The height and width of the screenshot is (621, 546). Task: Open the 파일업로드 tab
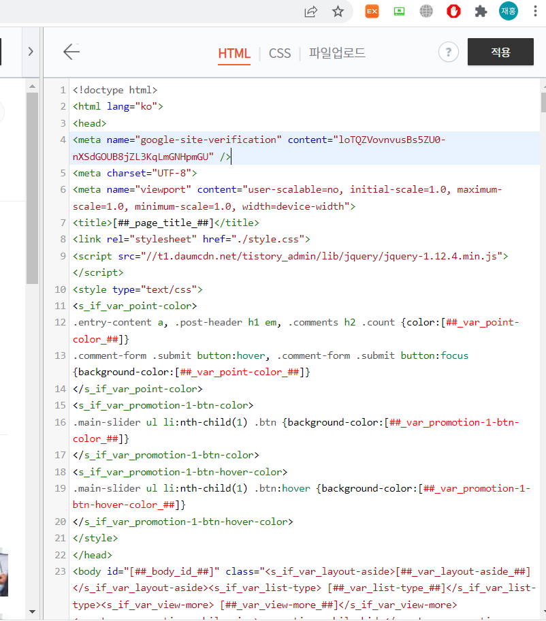[x=337, y=53]
